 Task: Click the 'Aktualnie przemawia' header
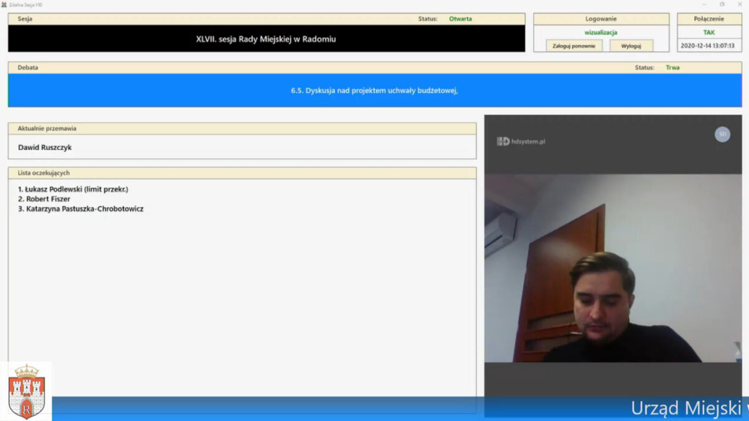(x=242, y=128)
